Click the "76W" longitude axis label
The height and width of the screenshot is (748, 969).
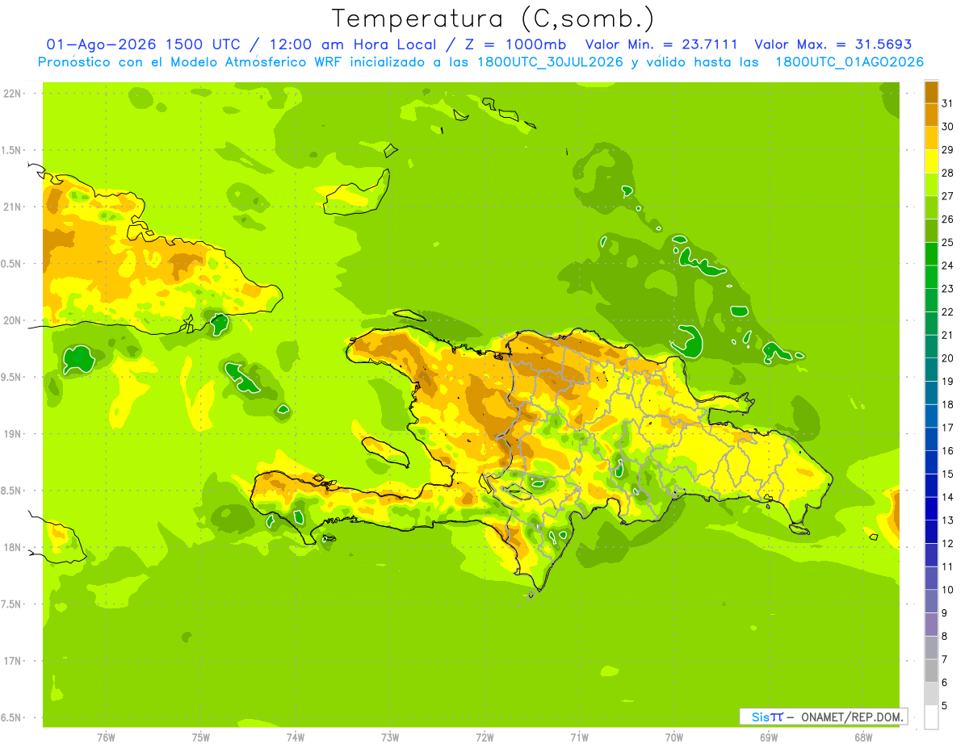106,738
